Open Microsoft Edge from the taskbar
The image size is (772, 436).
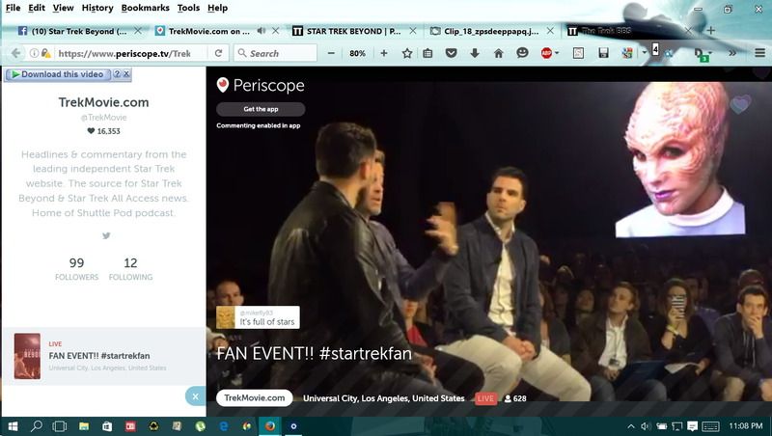click(224, 426)
